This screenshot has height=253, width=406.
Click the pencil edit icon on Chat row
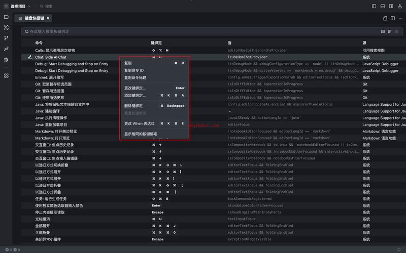coord(30,57)
